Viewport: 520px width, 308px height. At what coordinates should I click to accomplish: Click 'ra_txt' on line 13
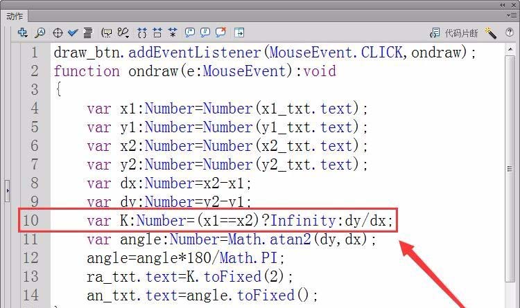(112, 277)
